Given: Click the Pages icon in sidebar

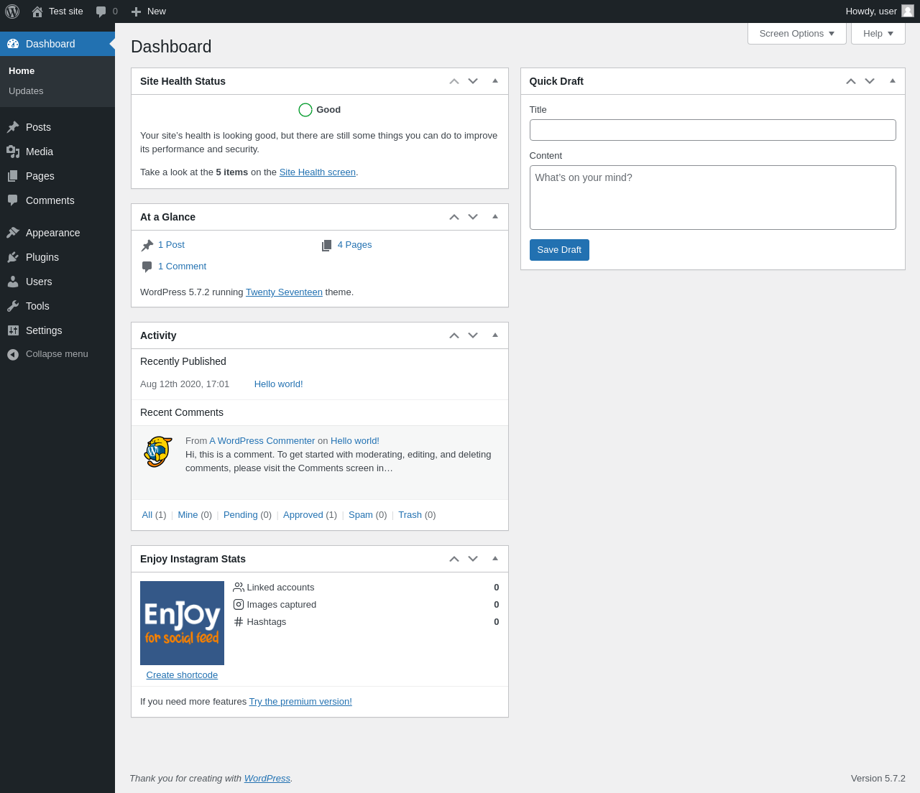Looking at the screenshot, I should (13, 176).
